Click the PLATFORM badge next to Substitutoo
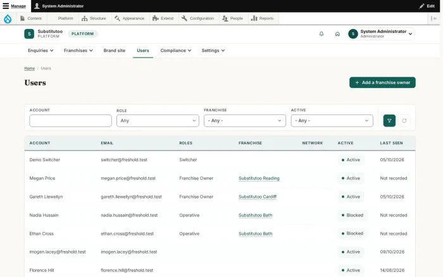 tap(82, 34)
